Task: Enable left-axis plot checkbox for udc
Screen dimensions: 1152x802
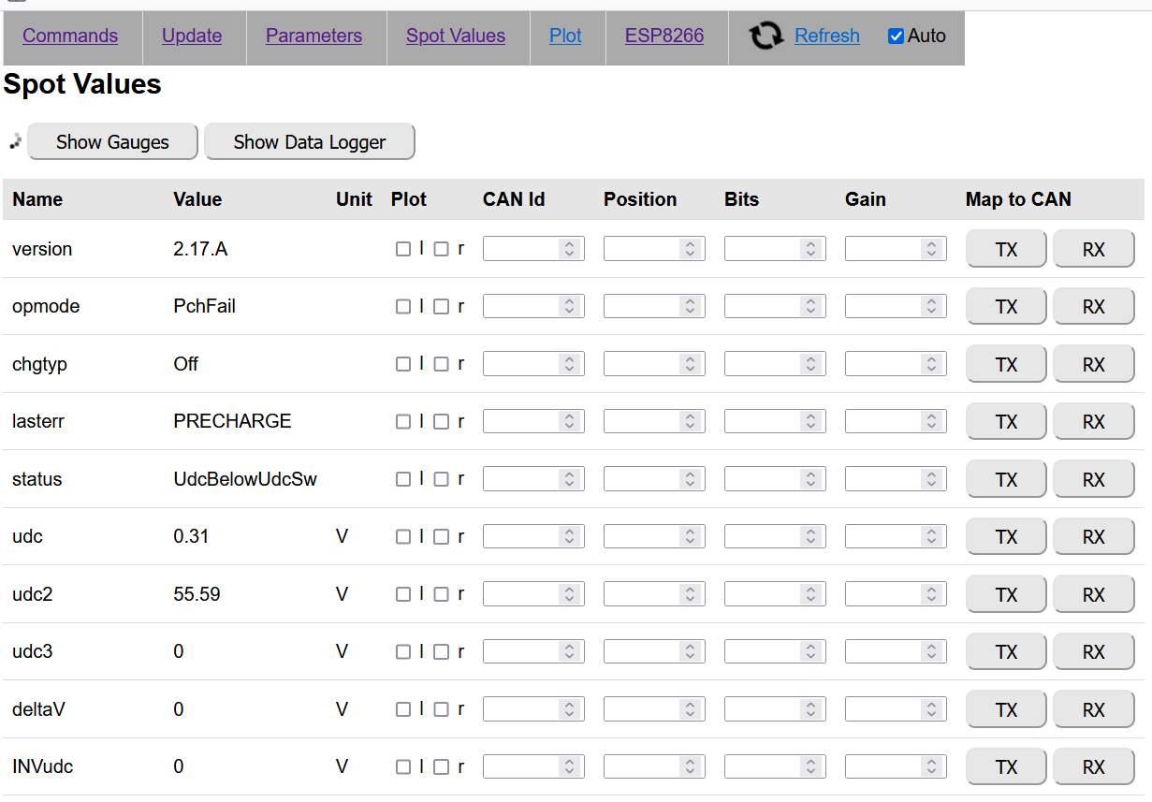Action: [x=403, y=537]
